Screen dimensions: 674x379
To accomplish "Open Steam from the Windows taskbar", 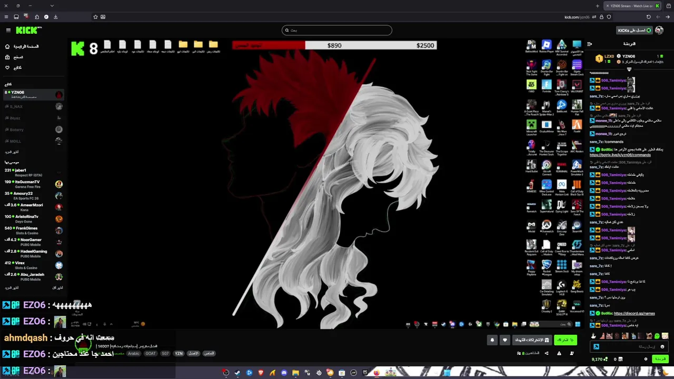I will tap(237, 373).
